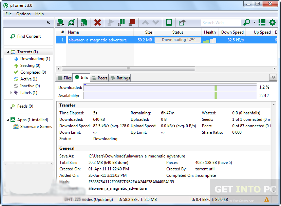The width and height of the screenshot is (281, 206).
Task: Click Add Torrent from URL icon
Action: (x=71, y=22)
